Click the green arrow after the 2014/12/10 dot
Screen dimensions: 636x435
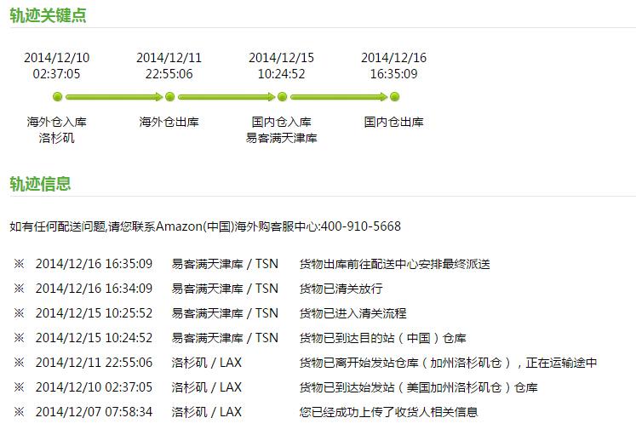[x=114, y=97]
